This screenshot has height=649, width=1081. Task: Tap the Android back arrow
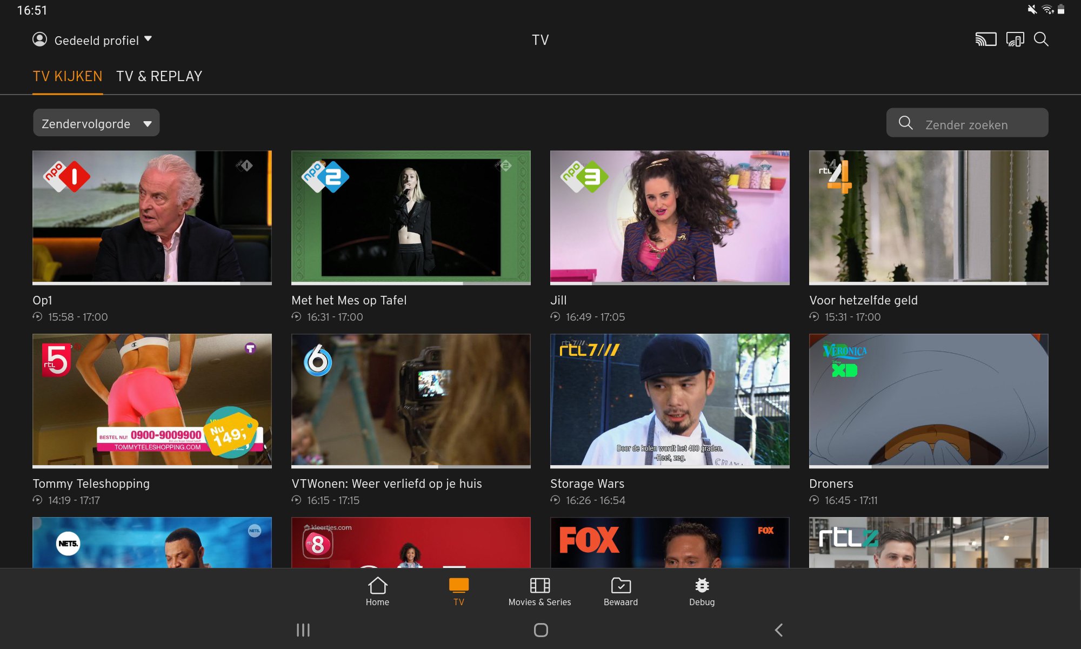(779, 630)
